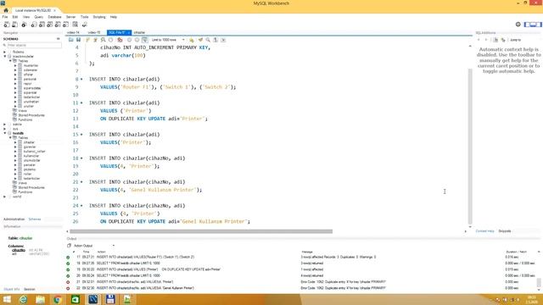Screen dimensions: 543x305
Task: Expand the kullanici_roller table node
Action: 15,151
